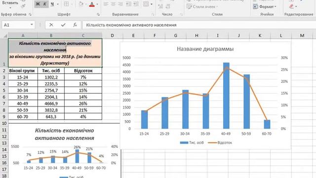Open underline style dropdown arrow

pos(58,4)
